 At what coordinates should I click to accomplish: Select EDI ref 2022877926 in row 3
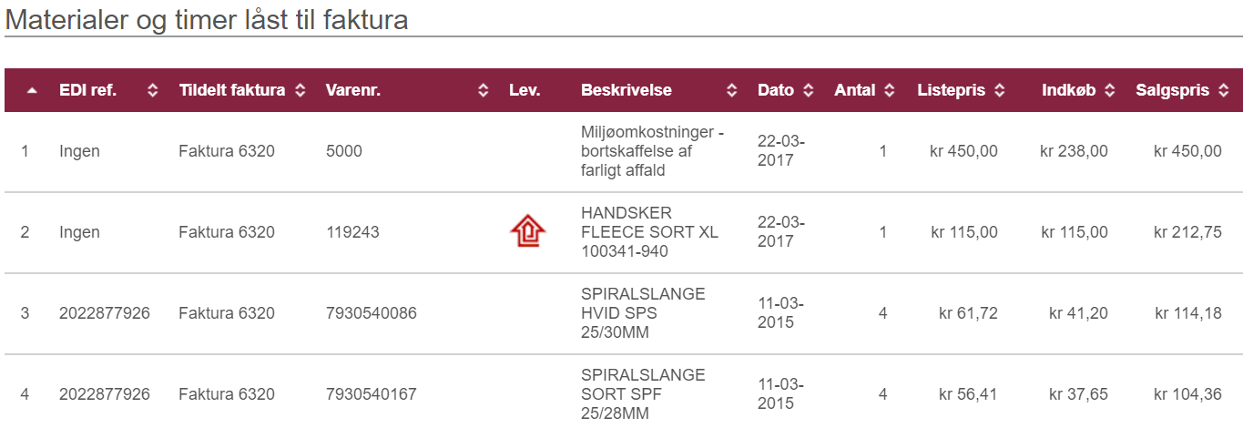tap(105, 313)
